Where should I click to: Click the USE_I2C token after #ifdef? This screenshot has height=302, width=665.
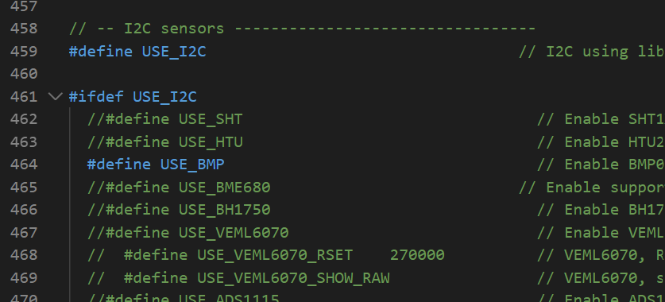click(164, 97)
